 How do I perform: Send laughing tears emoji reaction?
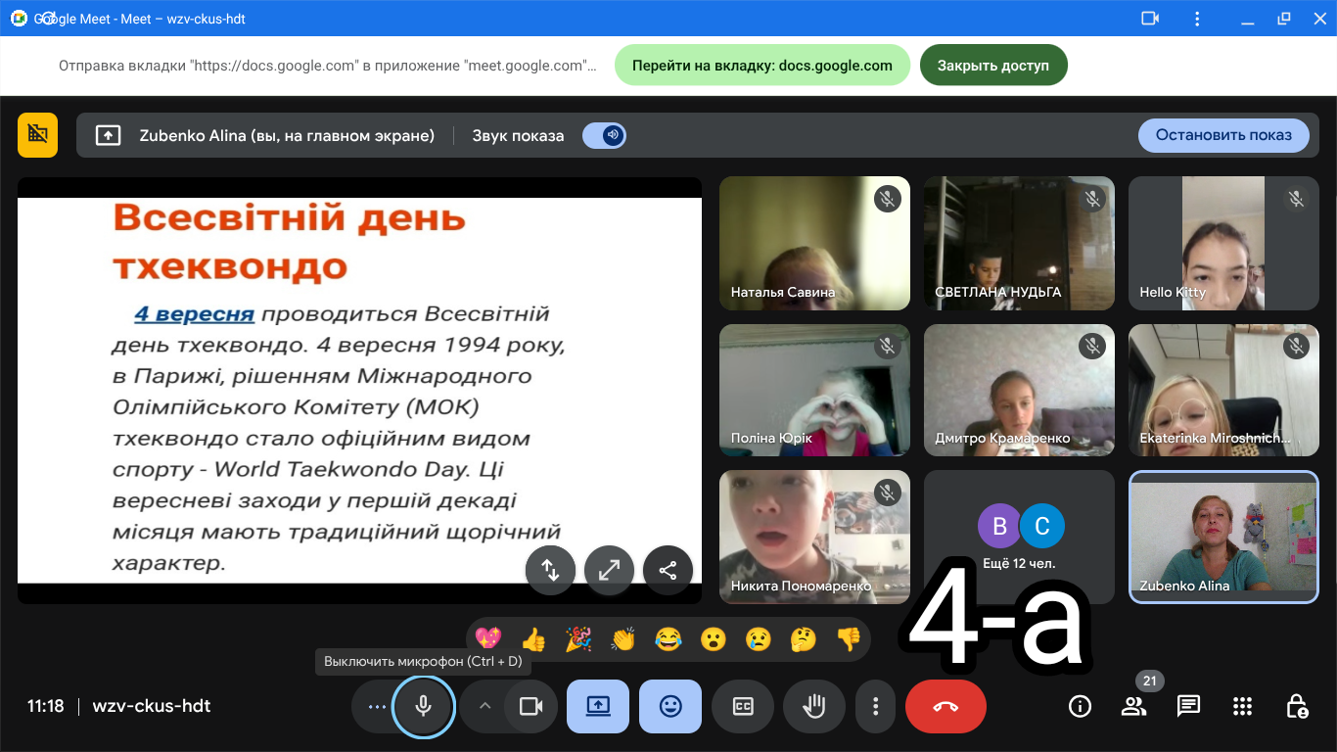coord(668,639)
